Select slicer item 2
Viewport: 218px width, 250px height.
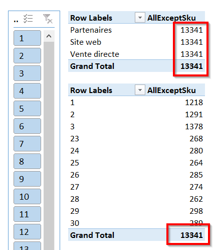point(27,56)
